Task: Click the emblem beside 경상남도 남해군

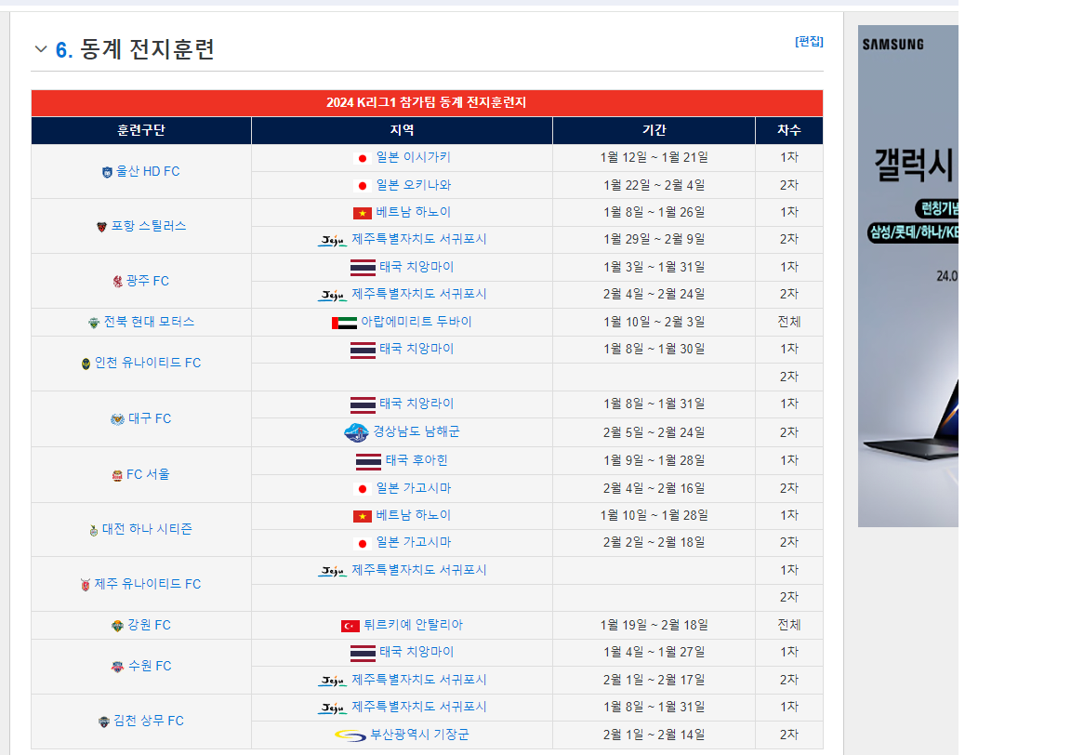Action: [x=357, y=432]
